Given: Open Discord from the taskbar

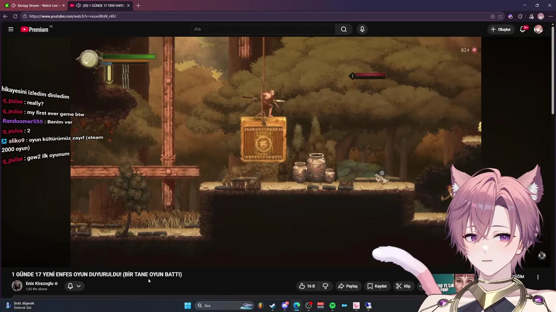Looking at the screenshot, I should point(285,305).
